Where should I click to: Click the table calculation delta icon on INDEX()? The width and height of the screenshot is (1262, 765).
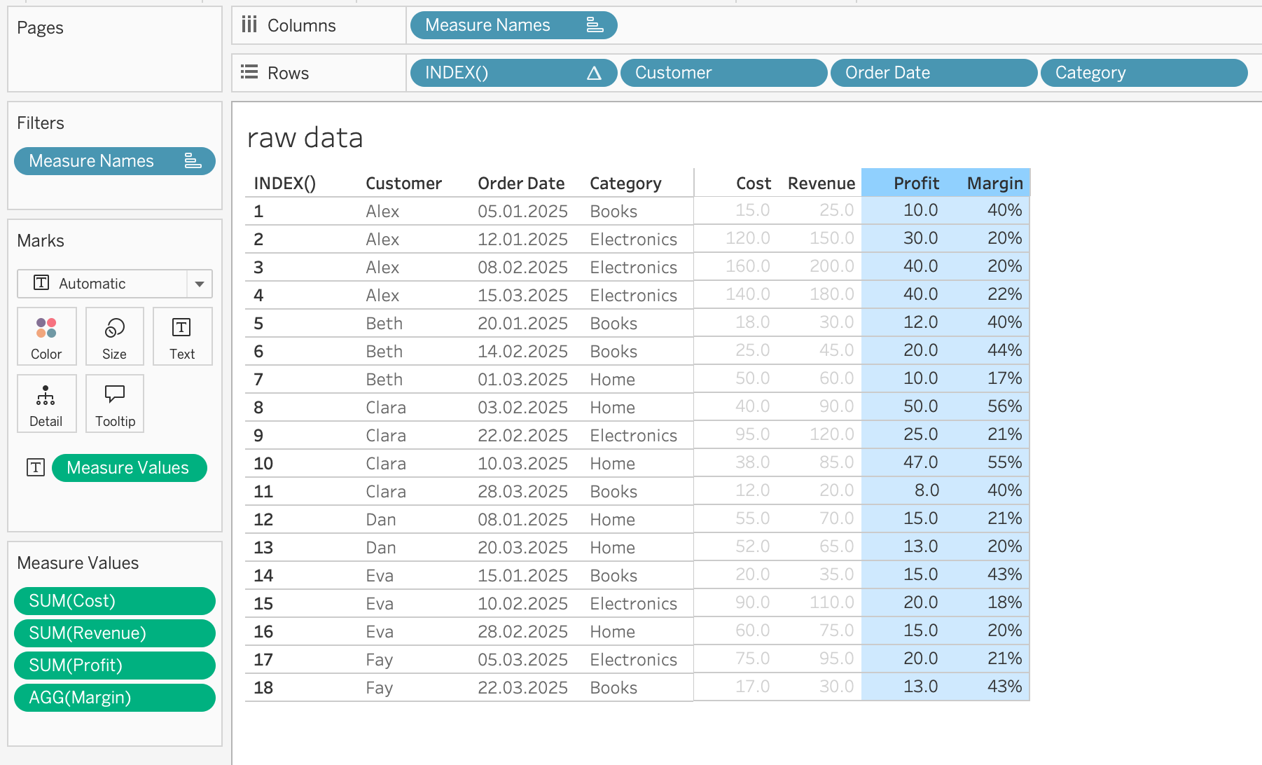594,73
